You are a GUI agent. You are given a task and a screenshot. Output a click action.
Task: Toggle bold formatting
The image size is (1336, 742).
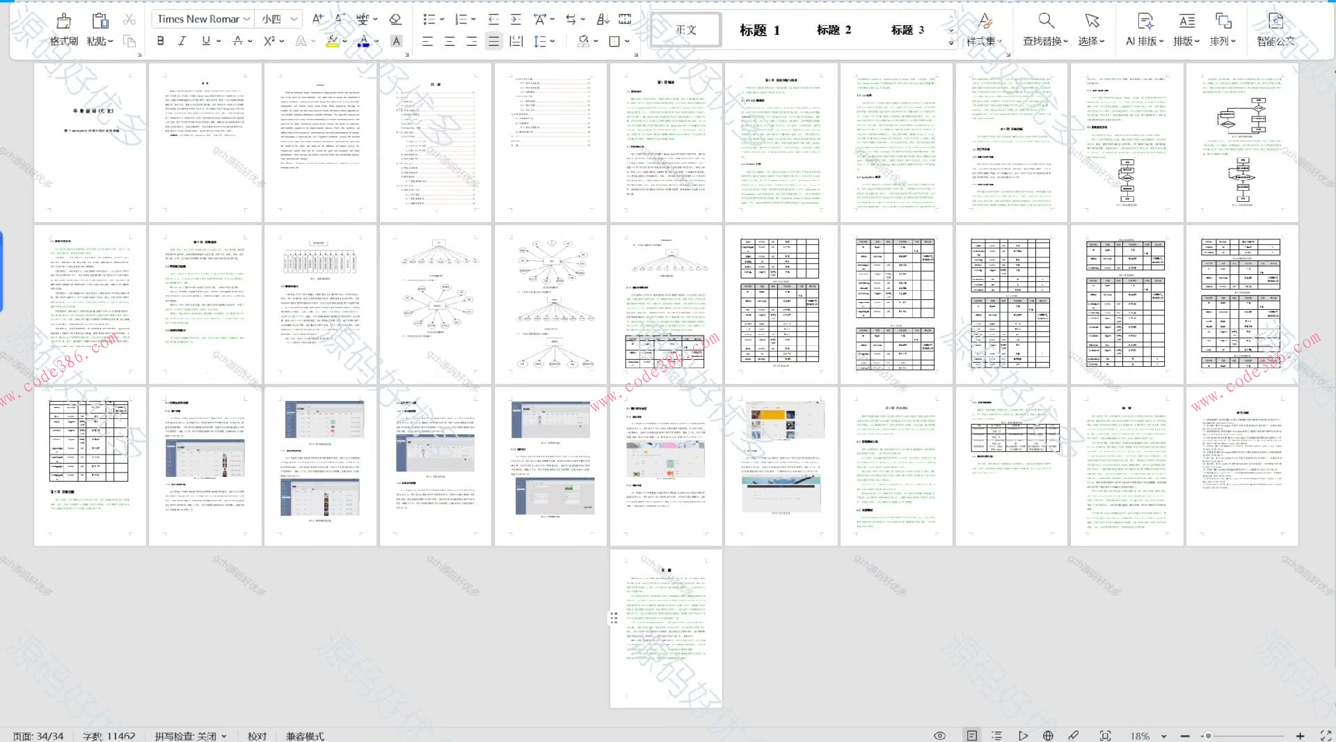click(x=161, y=41)
